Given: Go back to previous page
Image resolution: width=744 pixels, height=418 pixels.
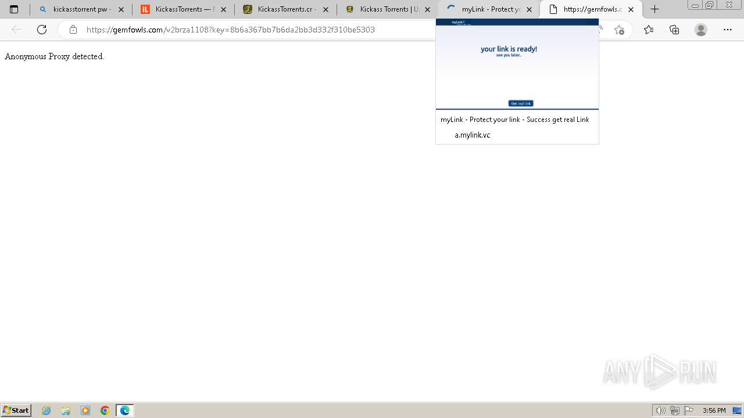Looking at the screenshot, I should click(16, 30).
